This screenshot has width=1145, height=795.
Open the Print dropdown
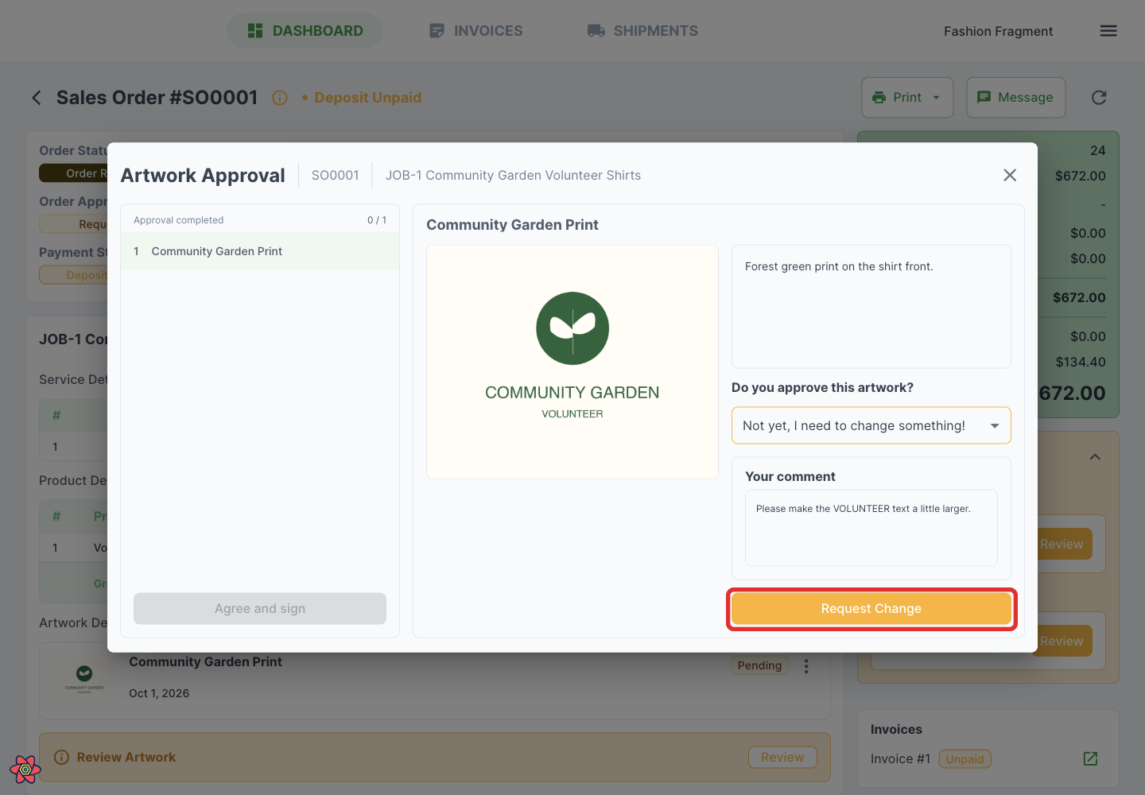907,98
